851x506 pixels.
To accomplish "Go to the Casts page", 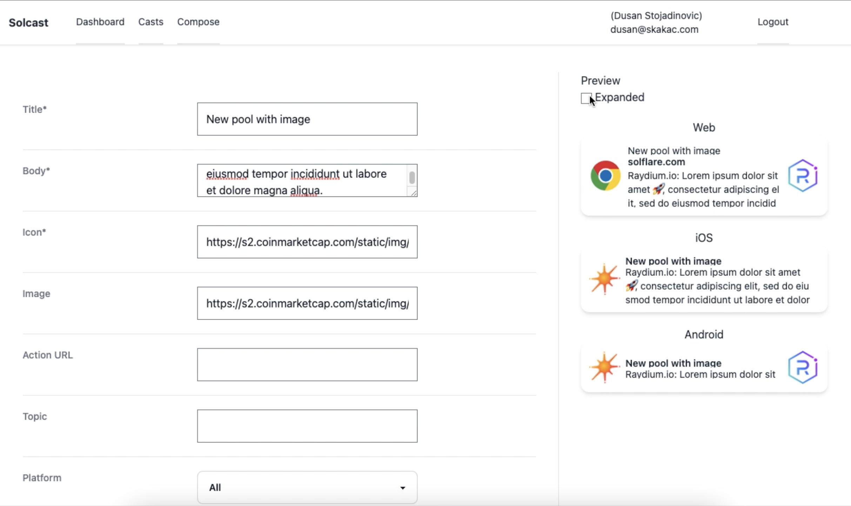I will 151,22.
